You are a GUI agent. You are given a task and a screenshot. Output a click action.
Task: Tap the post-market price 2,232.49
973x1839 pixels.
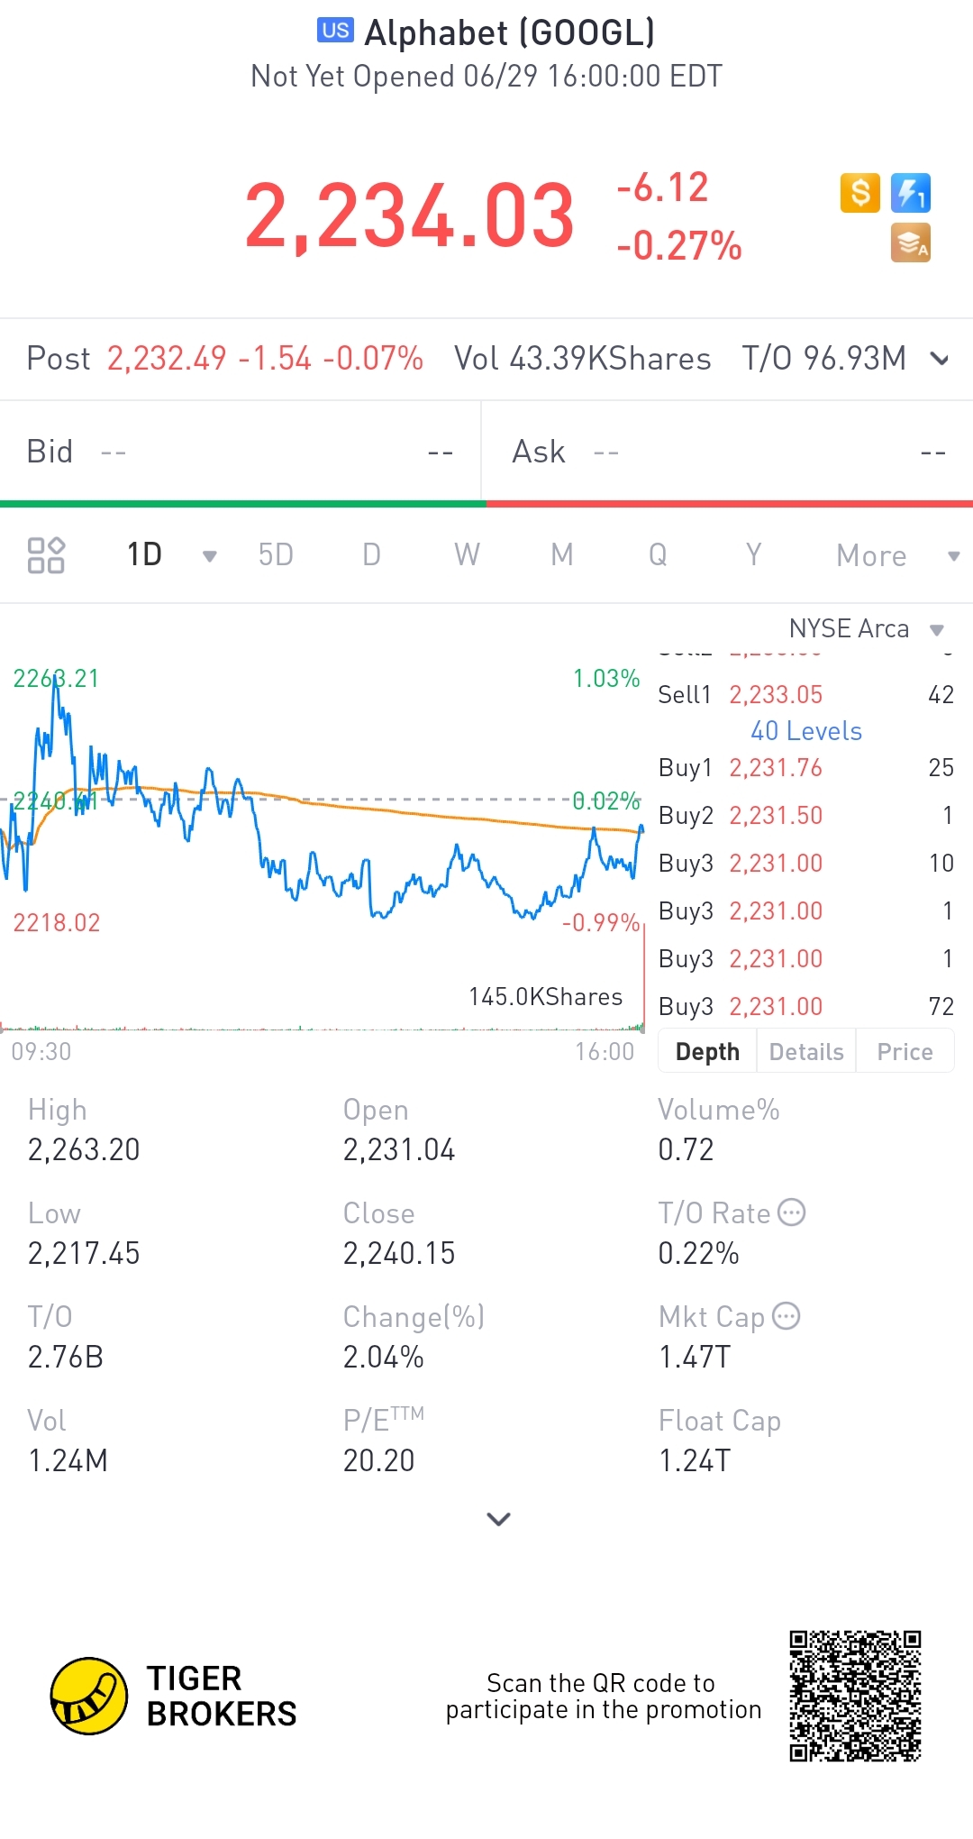coord(167,359)
